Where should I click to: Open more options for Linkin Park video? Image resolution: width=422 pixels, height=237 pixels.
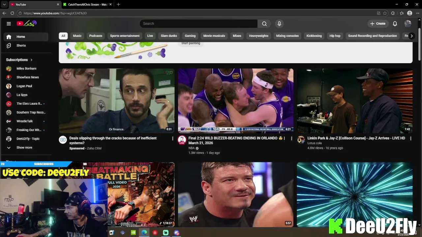[x=410, y=139]
